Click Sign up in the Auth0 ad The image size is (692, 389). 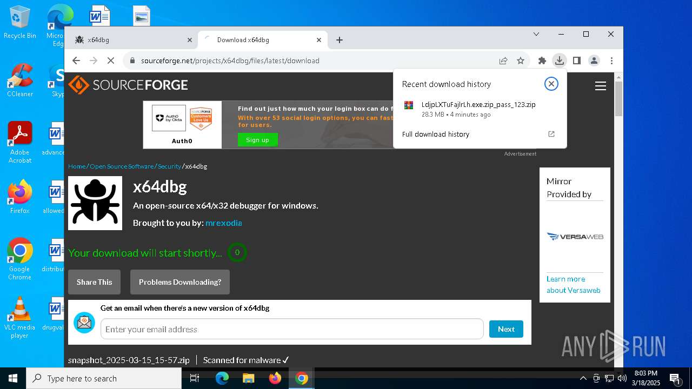[x=257, y=140]
